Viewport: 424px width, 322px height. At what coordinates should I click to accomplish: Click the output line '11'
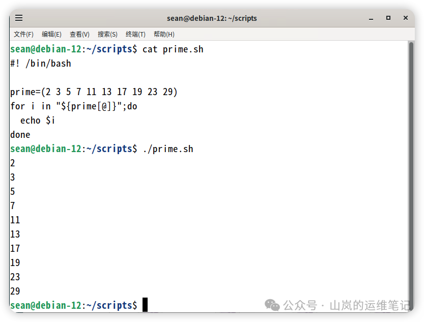(15, 220)
